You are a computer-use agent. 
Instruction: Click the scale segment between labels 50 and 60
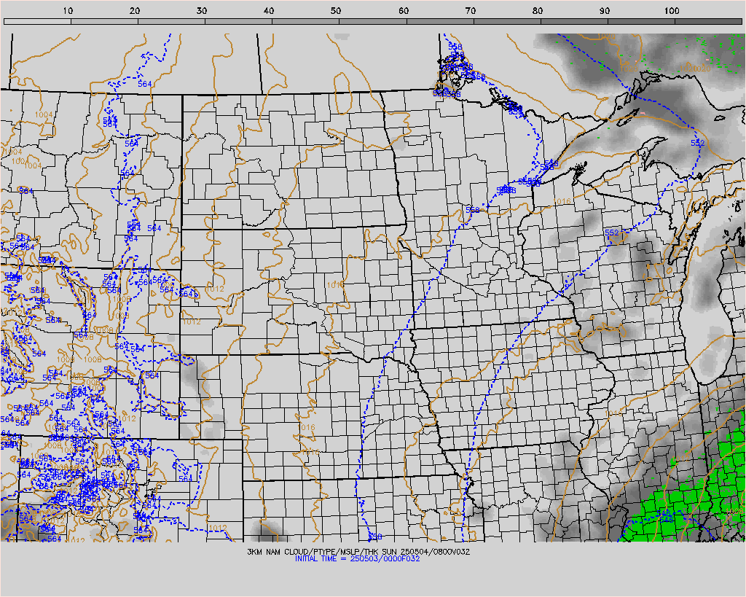pyautogui.click(x=373, y=21)
